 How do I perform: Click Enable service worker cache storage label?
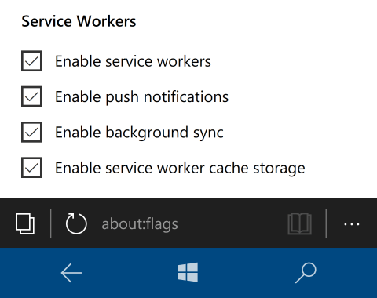pyautogui.click(x=180, y=168)
